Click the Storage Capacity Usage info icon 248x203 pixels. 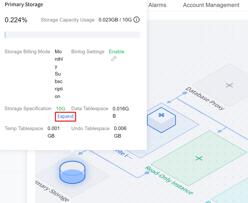[x=137, y=20]
